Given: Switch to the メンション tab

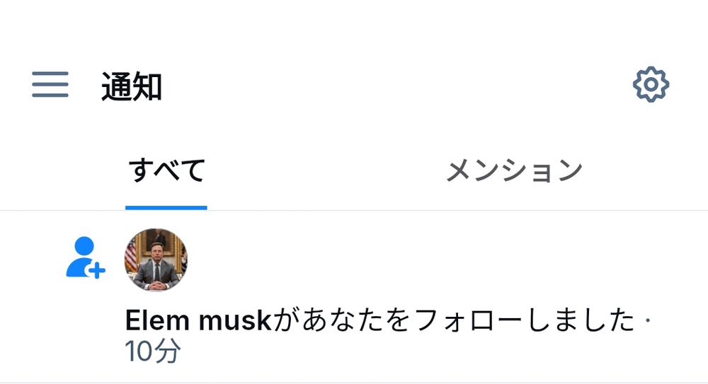Looking at the screenshot, I should tap(514, 170).
